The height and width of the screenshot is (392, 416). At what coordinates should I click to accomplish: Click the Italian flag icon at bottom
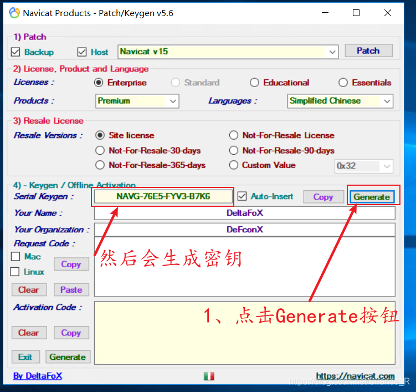click(209, 376)
